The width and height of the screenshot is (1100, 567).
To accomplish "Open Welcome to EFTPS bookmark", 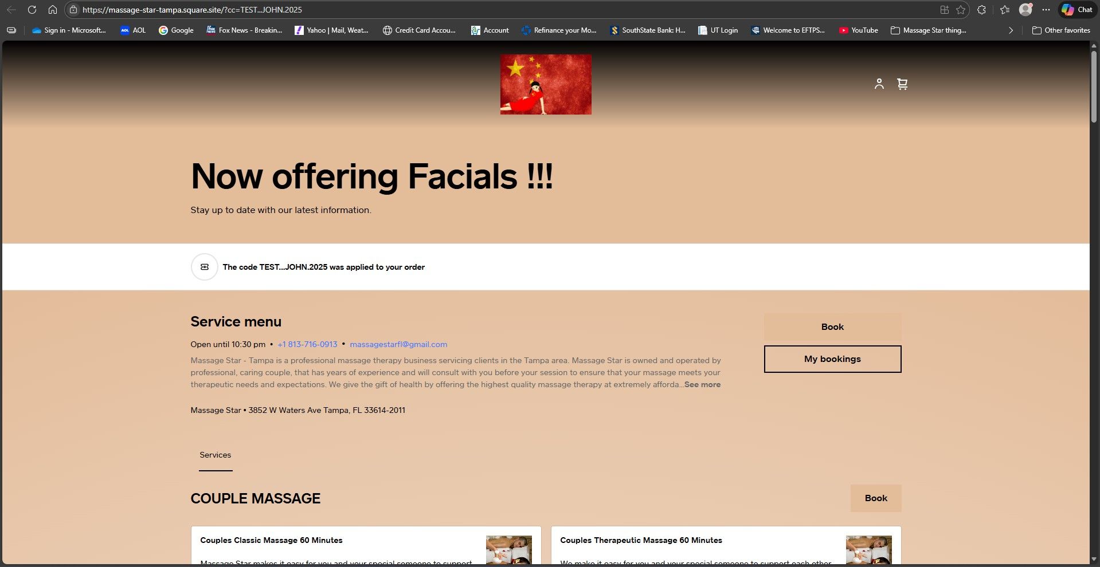I will coord(788,30).
